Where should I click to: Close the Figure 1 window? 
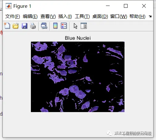click(x=144, y=6)
